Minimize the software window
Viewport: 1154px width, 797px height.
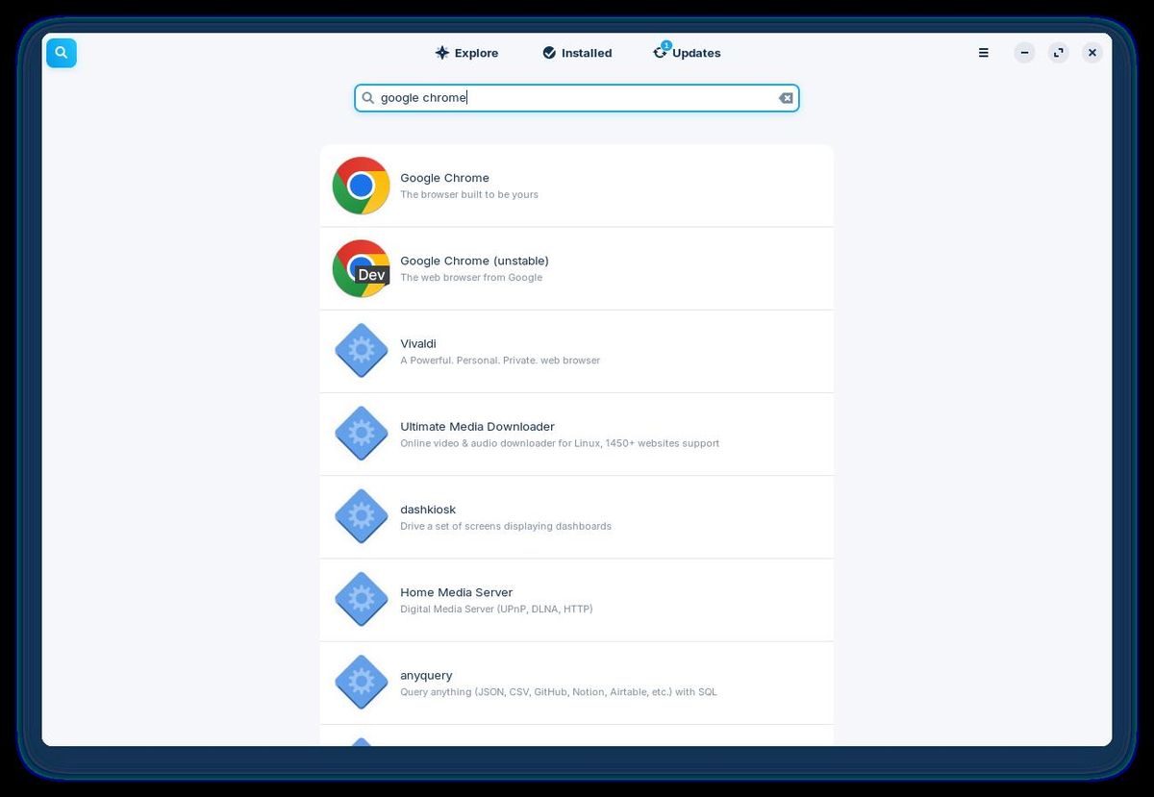[1024, 53]
